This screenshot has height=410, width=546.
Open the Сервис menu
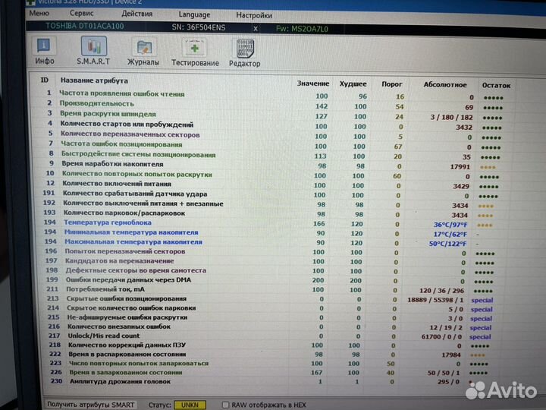coord(82,14)
